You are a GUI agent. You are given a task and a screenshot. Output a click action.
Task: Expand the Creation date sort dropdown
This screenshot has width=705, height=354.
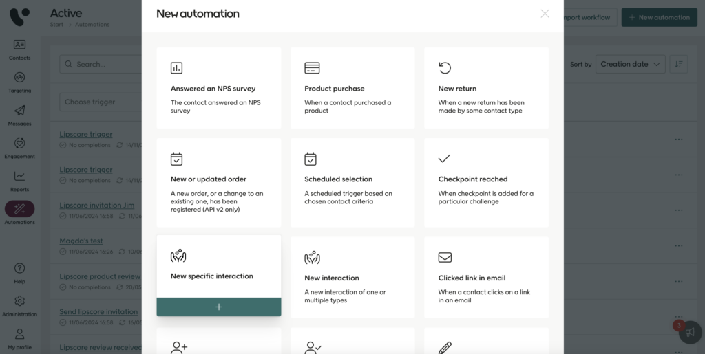pos(630,64)
